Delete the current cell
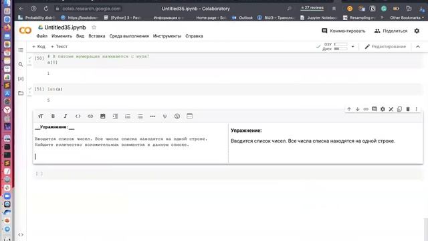 point(408,109)
